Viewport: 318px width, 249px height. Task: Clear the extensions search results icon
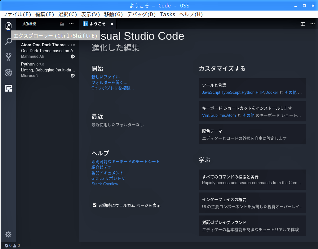click(x=62, y=24)
